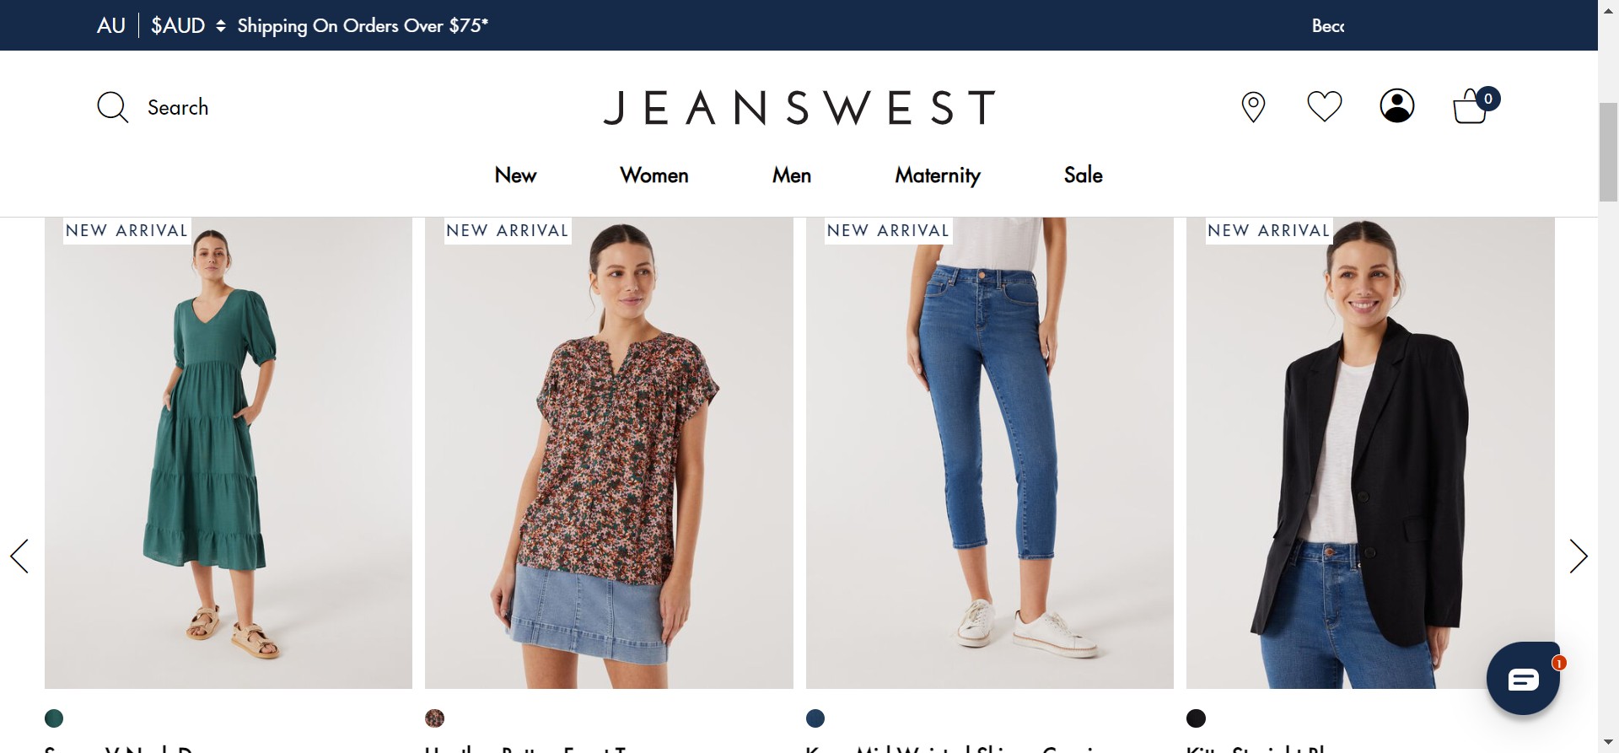Select the navy capri jeans swatch

pyautogui.click(x=815, y=718)
